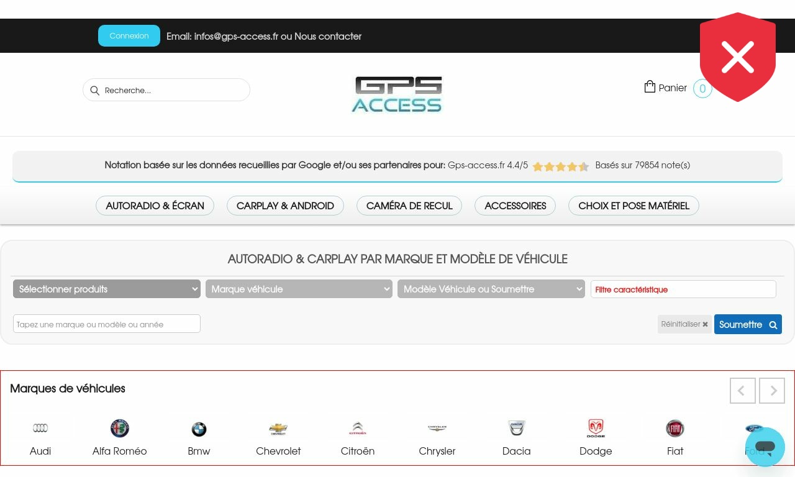The image size is (795, 477).
Task: Open the CAMÉRA DE RECUL menu
Action: [x=409, y=206]
